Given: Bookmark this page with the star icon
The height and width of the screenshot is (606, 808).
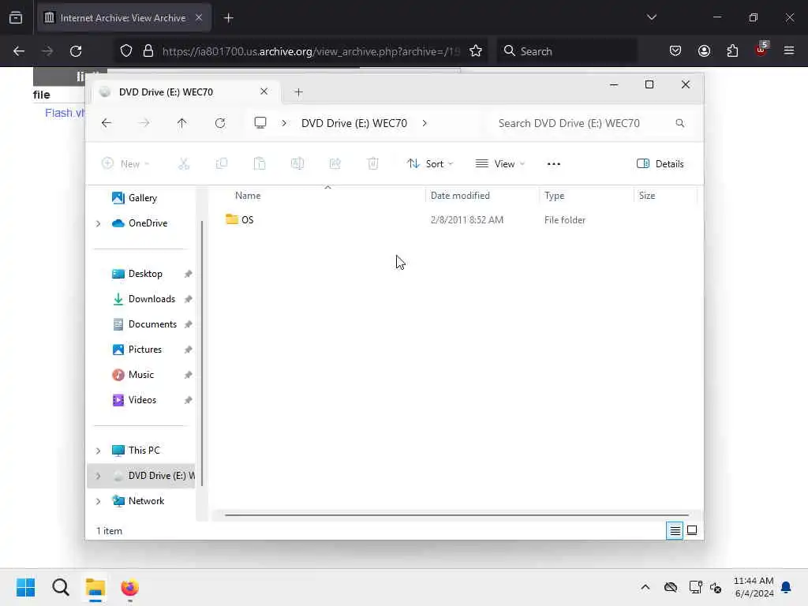Looking at the screenshot, I should pos(476,51).
